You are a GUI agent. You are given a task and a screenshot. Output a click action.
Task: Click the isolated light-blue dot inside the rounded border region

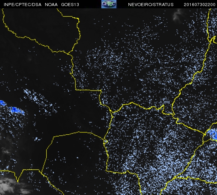pyautogui.click(x=77, y=158)
